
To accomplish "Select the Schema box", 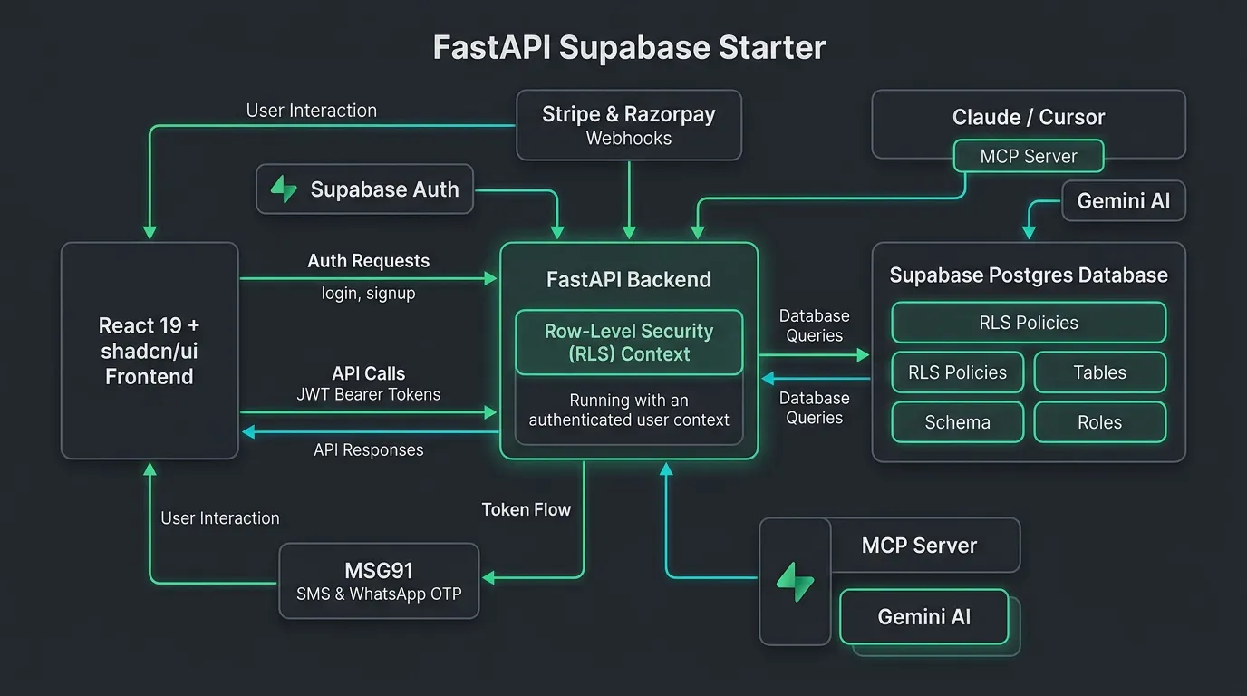I will [x=958, y=422].
